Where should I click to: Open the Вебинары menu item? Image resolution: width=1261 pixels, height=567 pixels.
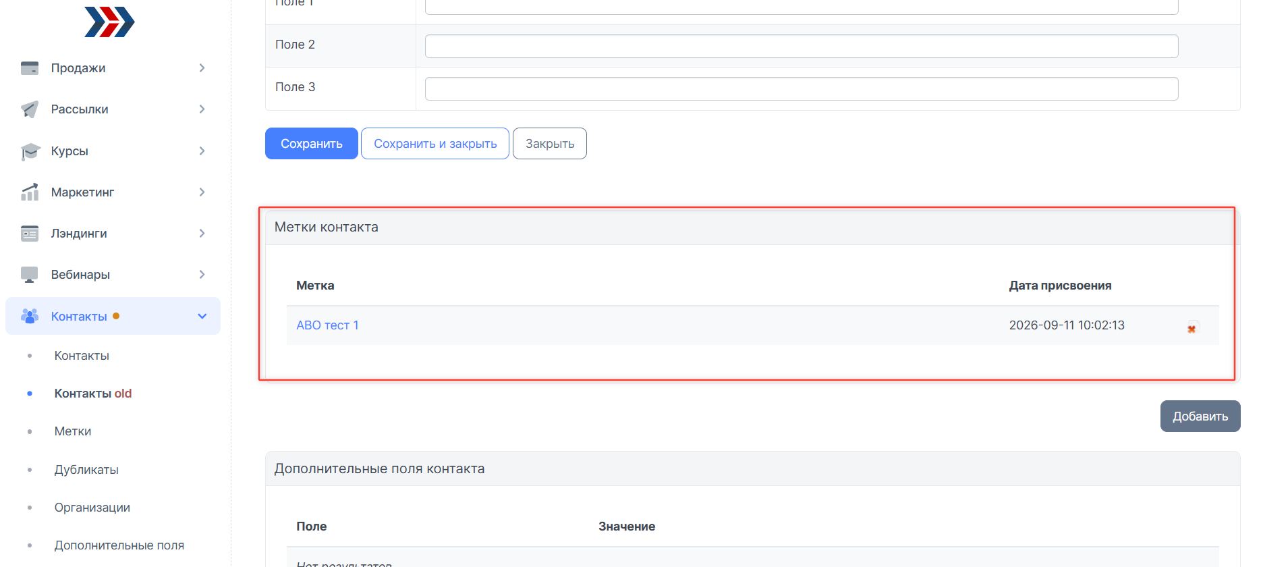[x=80, y=275]
